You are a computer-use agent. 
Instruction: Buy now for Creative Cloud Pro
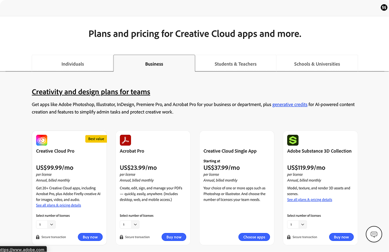coord(90,237)
